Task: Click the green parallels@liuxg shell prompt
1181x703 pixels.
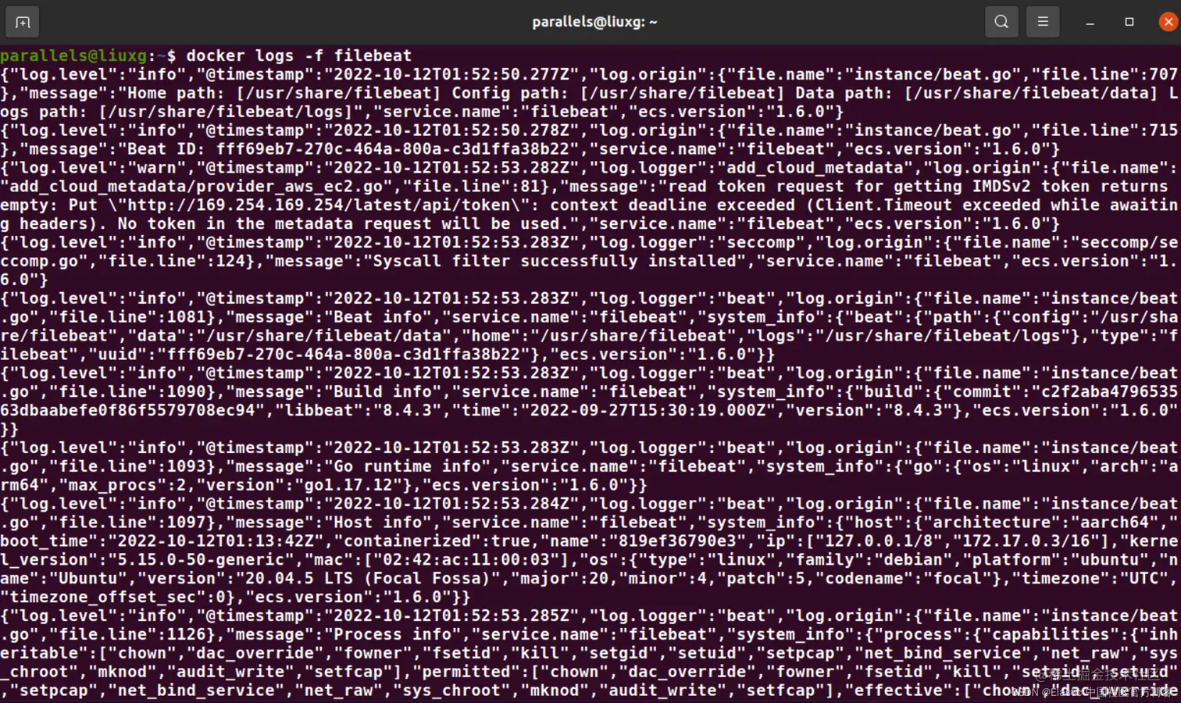Action: coord(73,55)
